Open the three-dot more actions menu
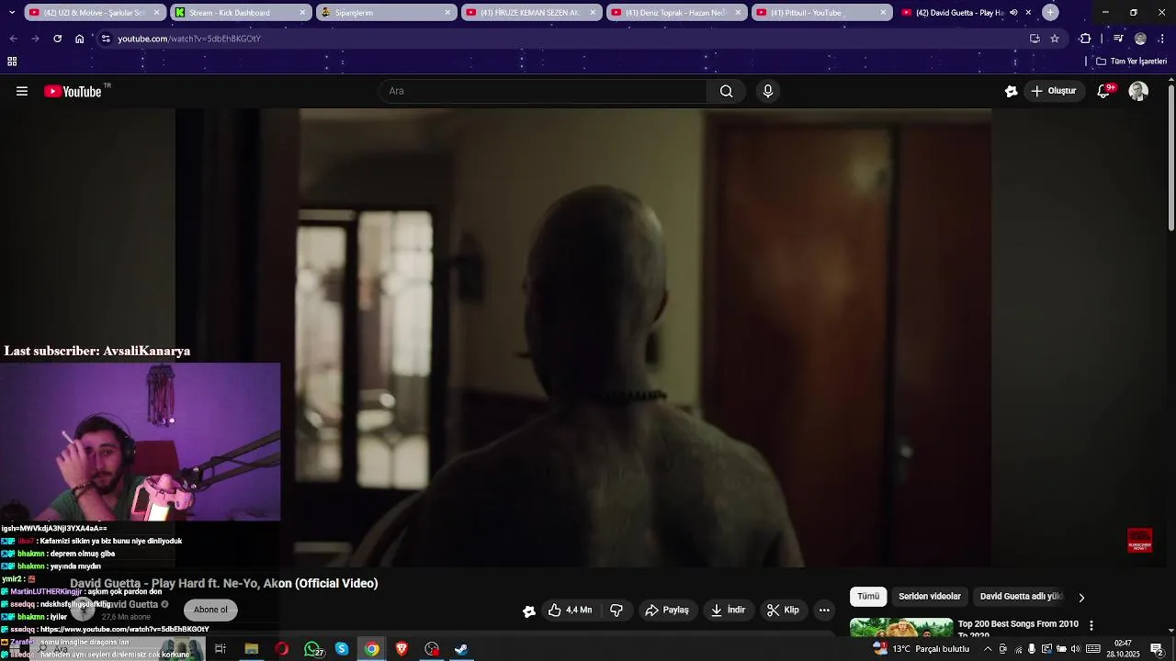This screenshot has width=1176, height=661. [x=824, y=610]
